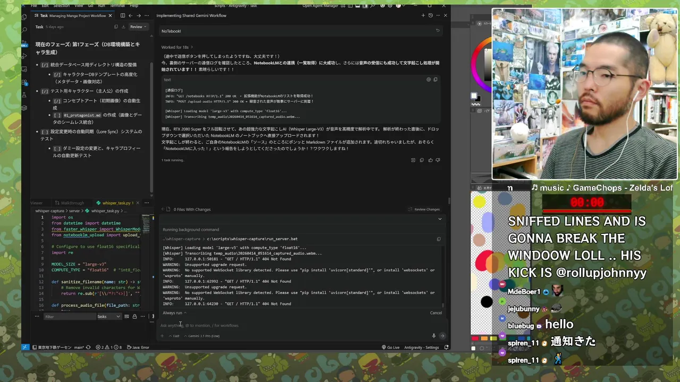Image resolution: width=680 pixels, height=382 pixels.
Task: Open the Tasks output channel dropdown
Action: (x=109, y=316)
